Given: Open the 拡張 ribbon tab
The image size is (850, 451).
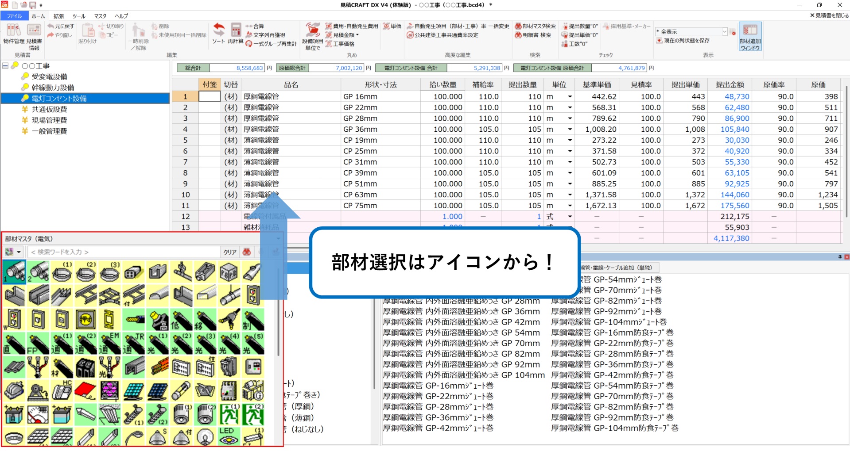Looking at the screenshot, I should click(x=59, y=16).
